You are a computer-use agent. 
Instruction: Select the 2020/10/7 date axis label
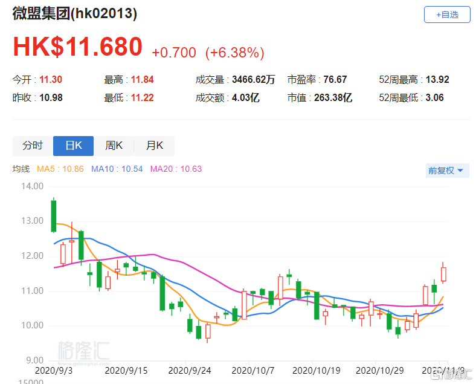coord(249,370)
